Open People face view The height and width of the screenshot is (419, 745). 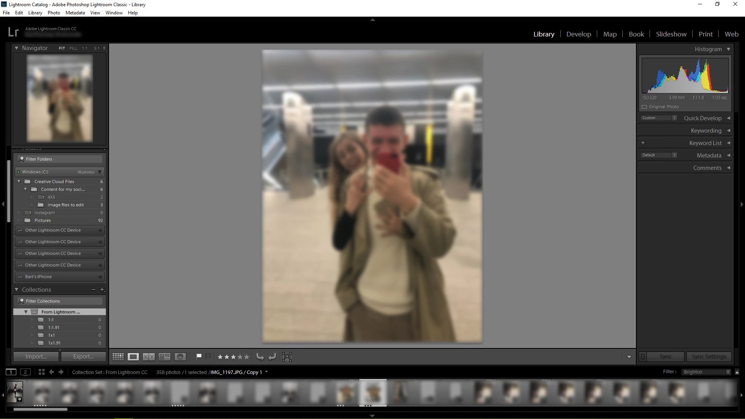(x=180, y=357)
